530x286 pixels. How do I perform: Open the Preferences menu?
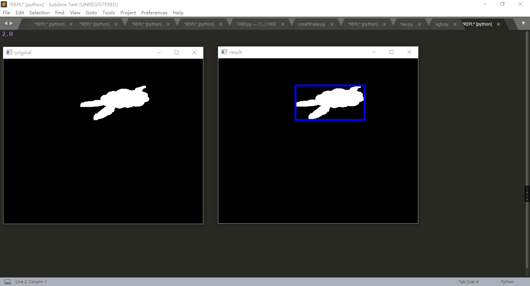[x=154, y=12]
